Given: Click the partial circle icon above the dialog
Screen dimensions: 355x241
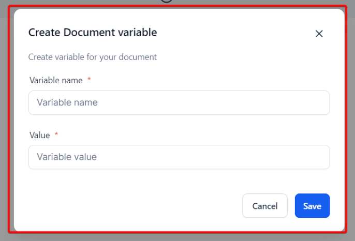Looking at the screenshot, I should click(x=167, y=1).
